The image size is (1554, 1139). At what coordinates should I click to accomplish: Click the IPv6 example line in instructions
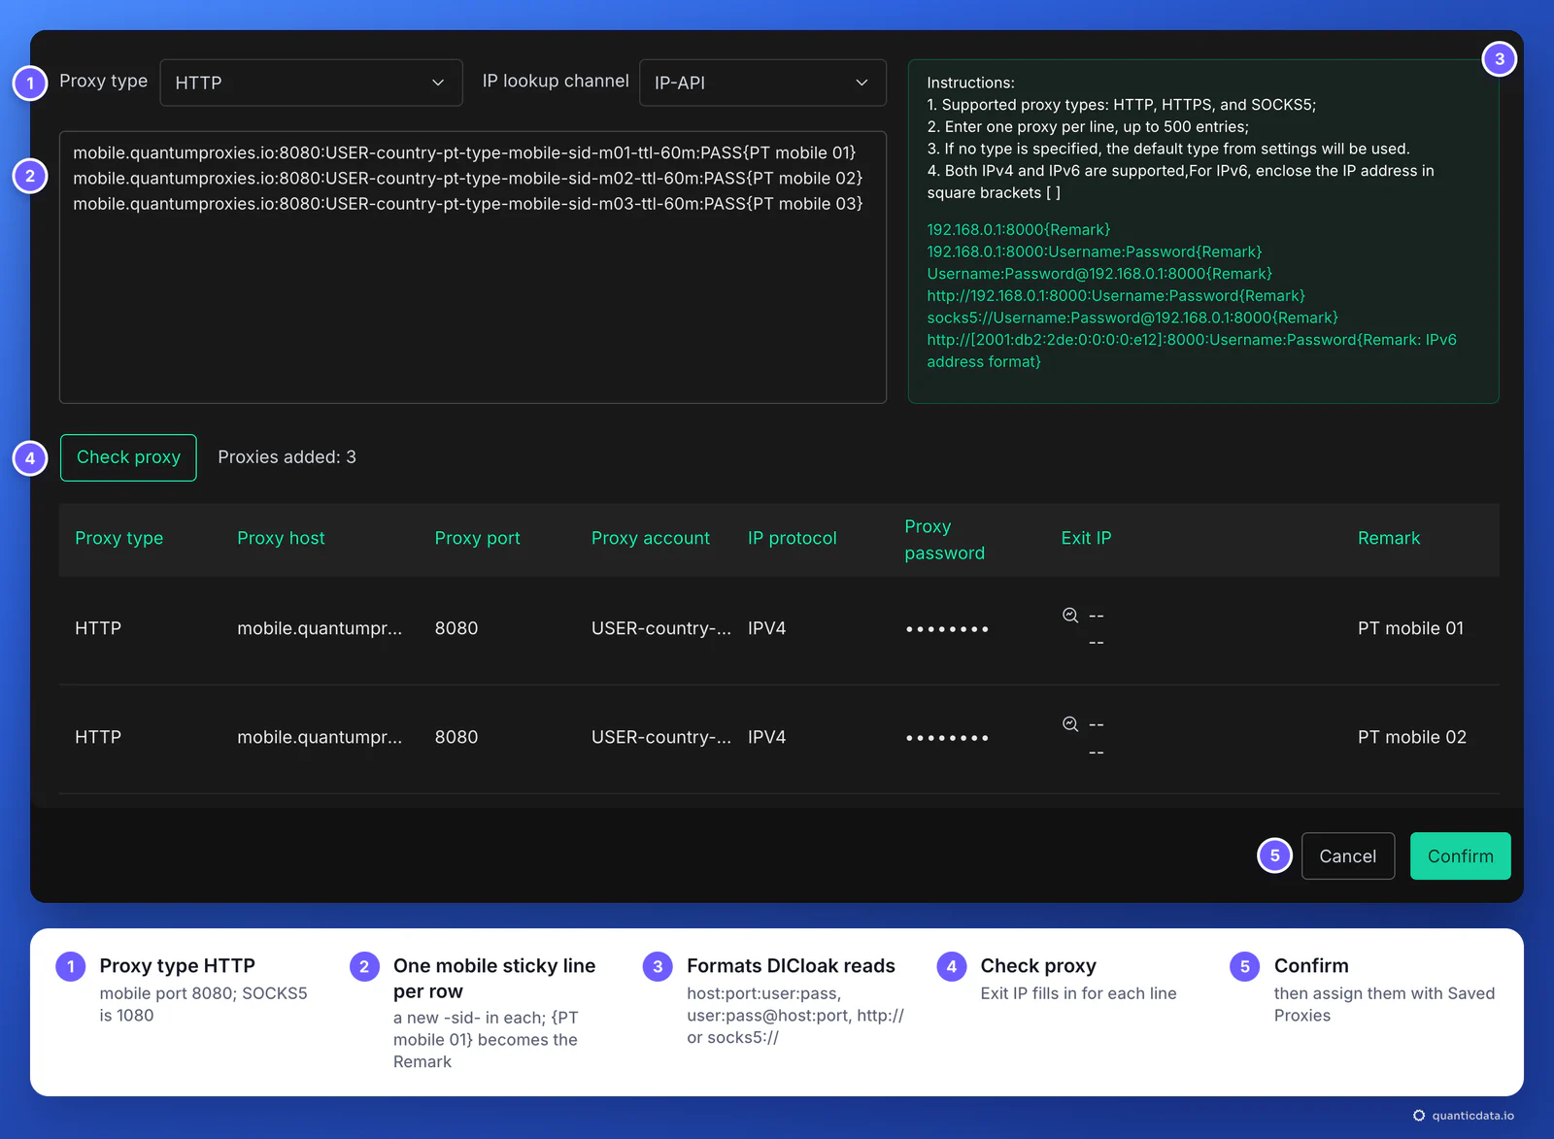pos(1192,351)
